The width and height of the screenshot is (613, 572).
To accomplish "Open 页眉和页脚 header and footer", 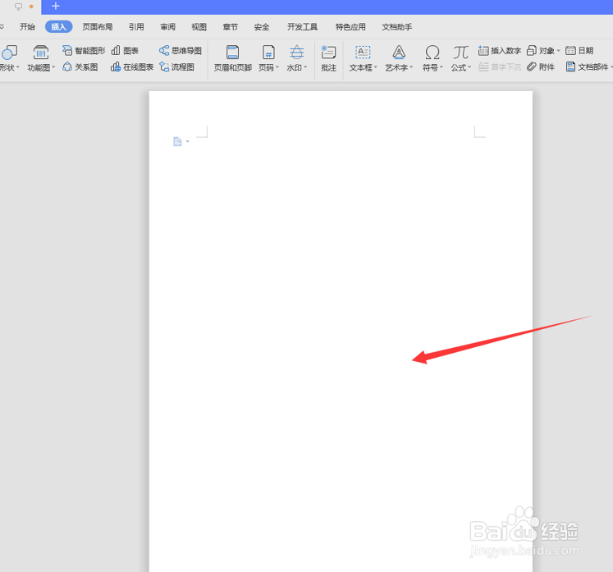I will 232,58.
